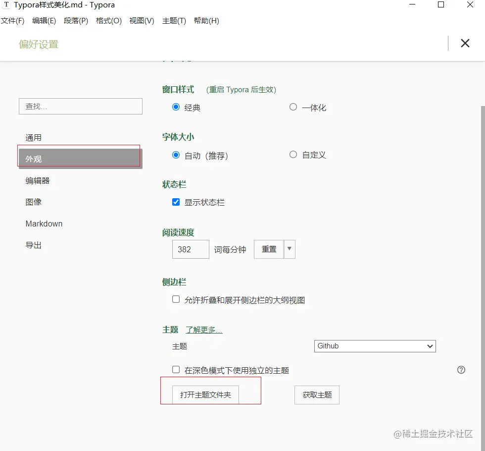Choose 自定义 font size option
This screenshot has width=485, height=451.
point(293,155)
